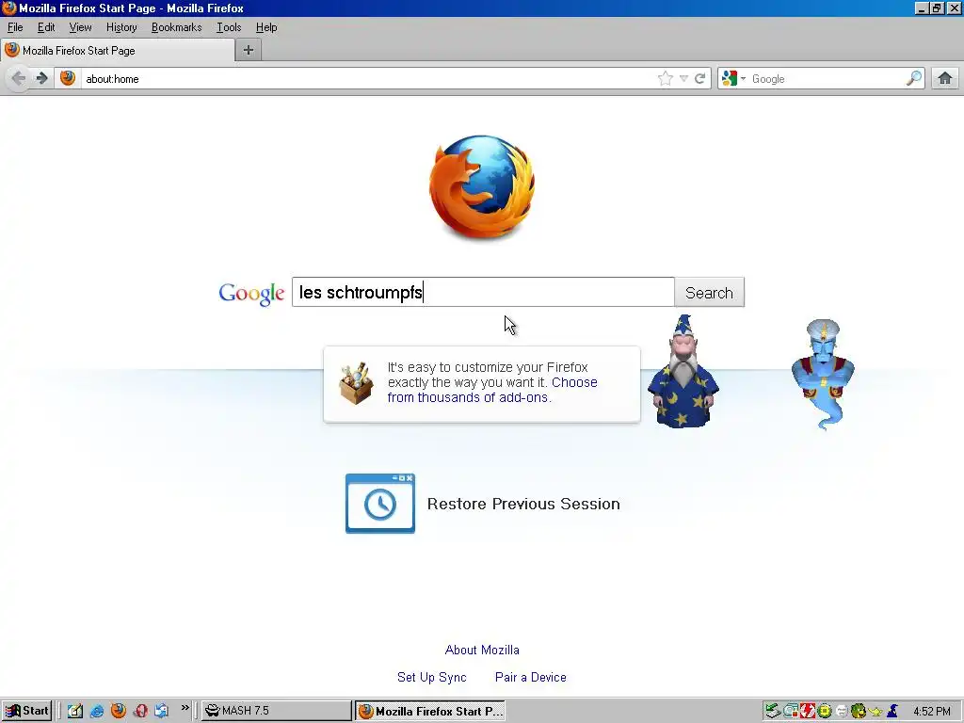This screenshot has width=964, height=723.
Task: Open the History menu
Action: (121, 27)
